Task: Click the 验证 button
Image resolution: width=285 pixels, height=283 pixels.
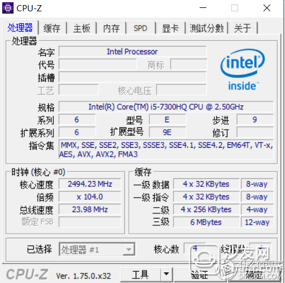Action: 200,275
